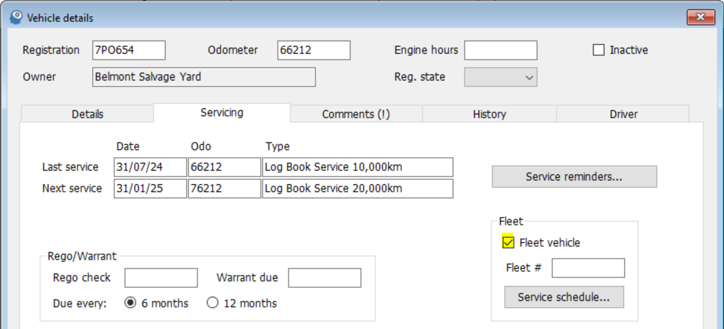This screenshot has height=329, width=724.
Task: Uncheck the Fleet vehicle checkbox
Action: (508, 243)
